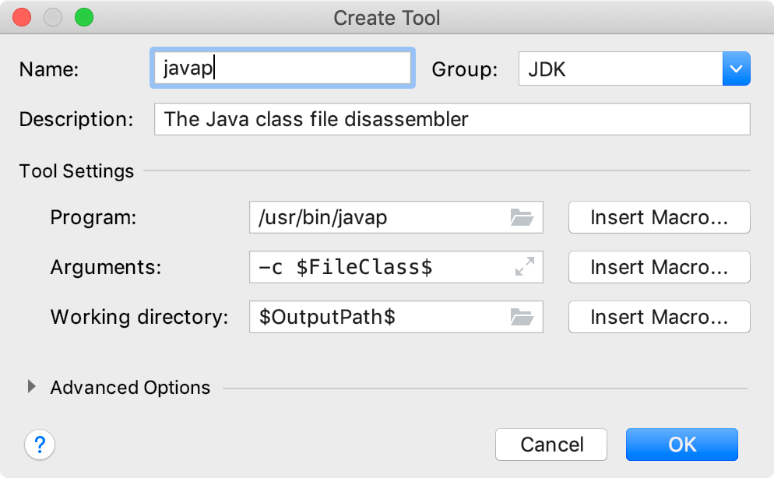
Task: Open help using the question mark icon
Action: pyautogui.click(x=40, y=445)
